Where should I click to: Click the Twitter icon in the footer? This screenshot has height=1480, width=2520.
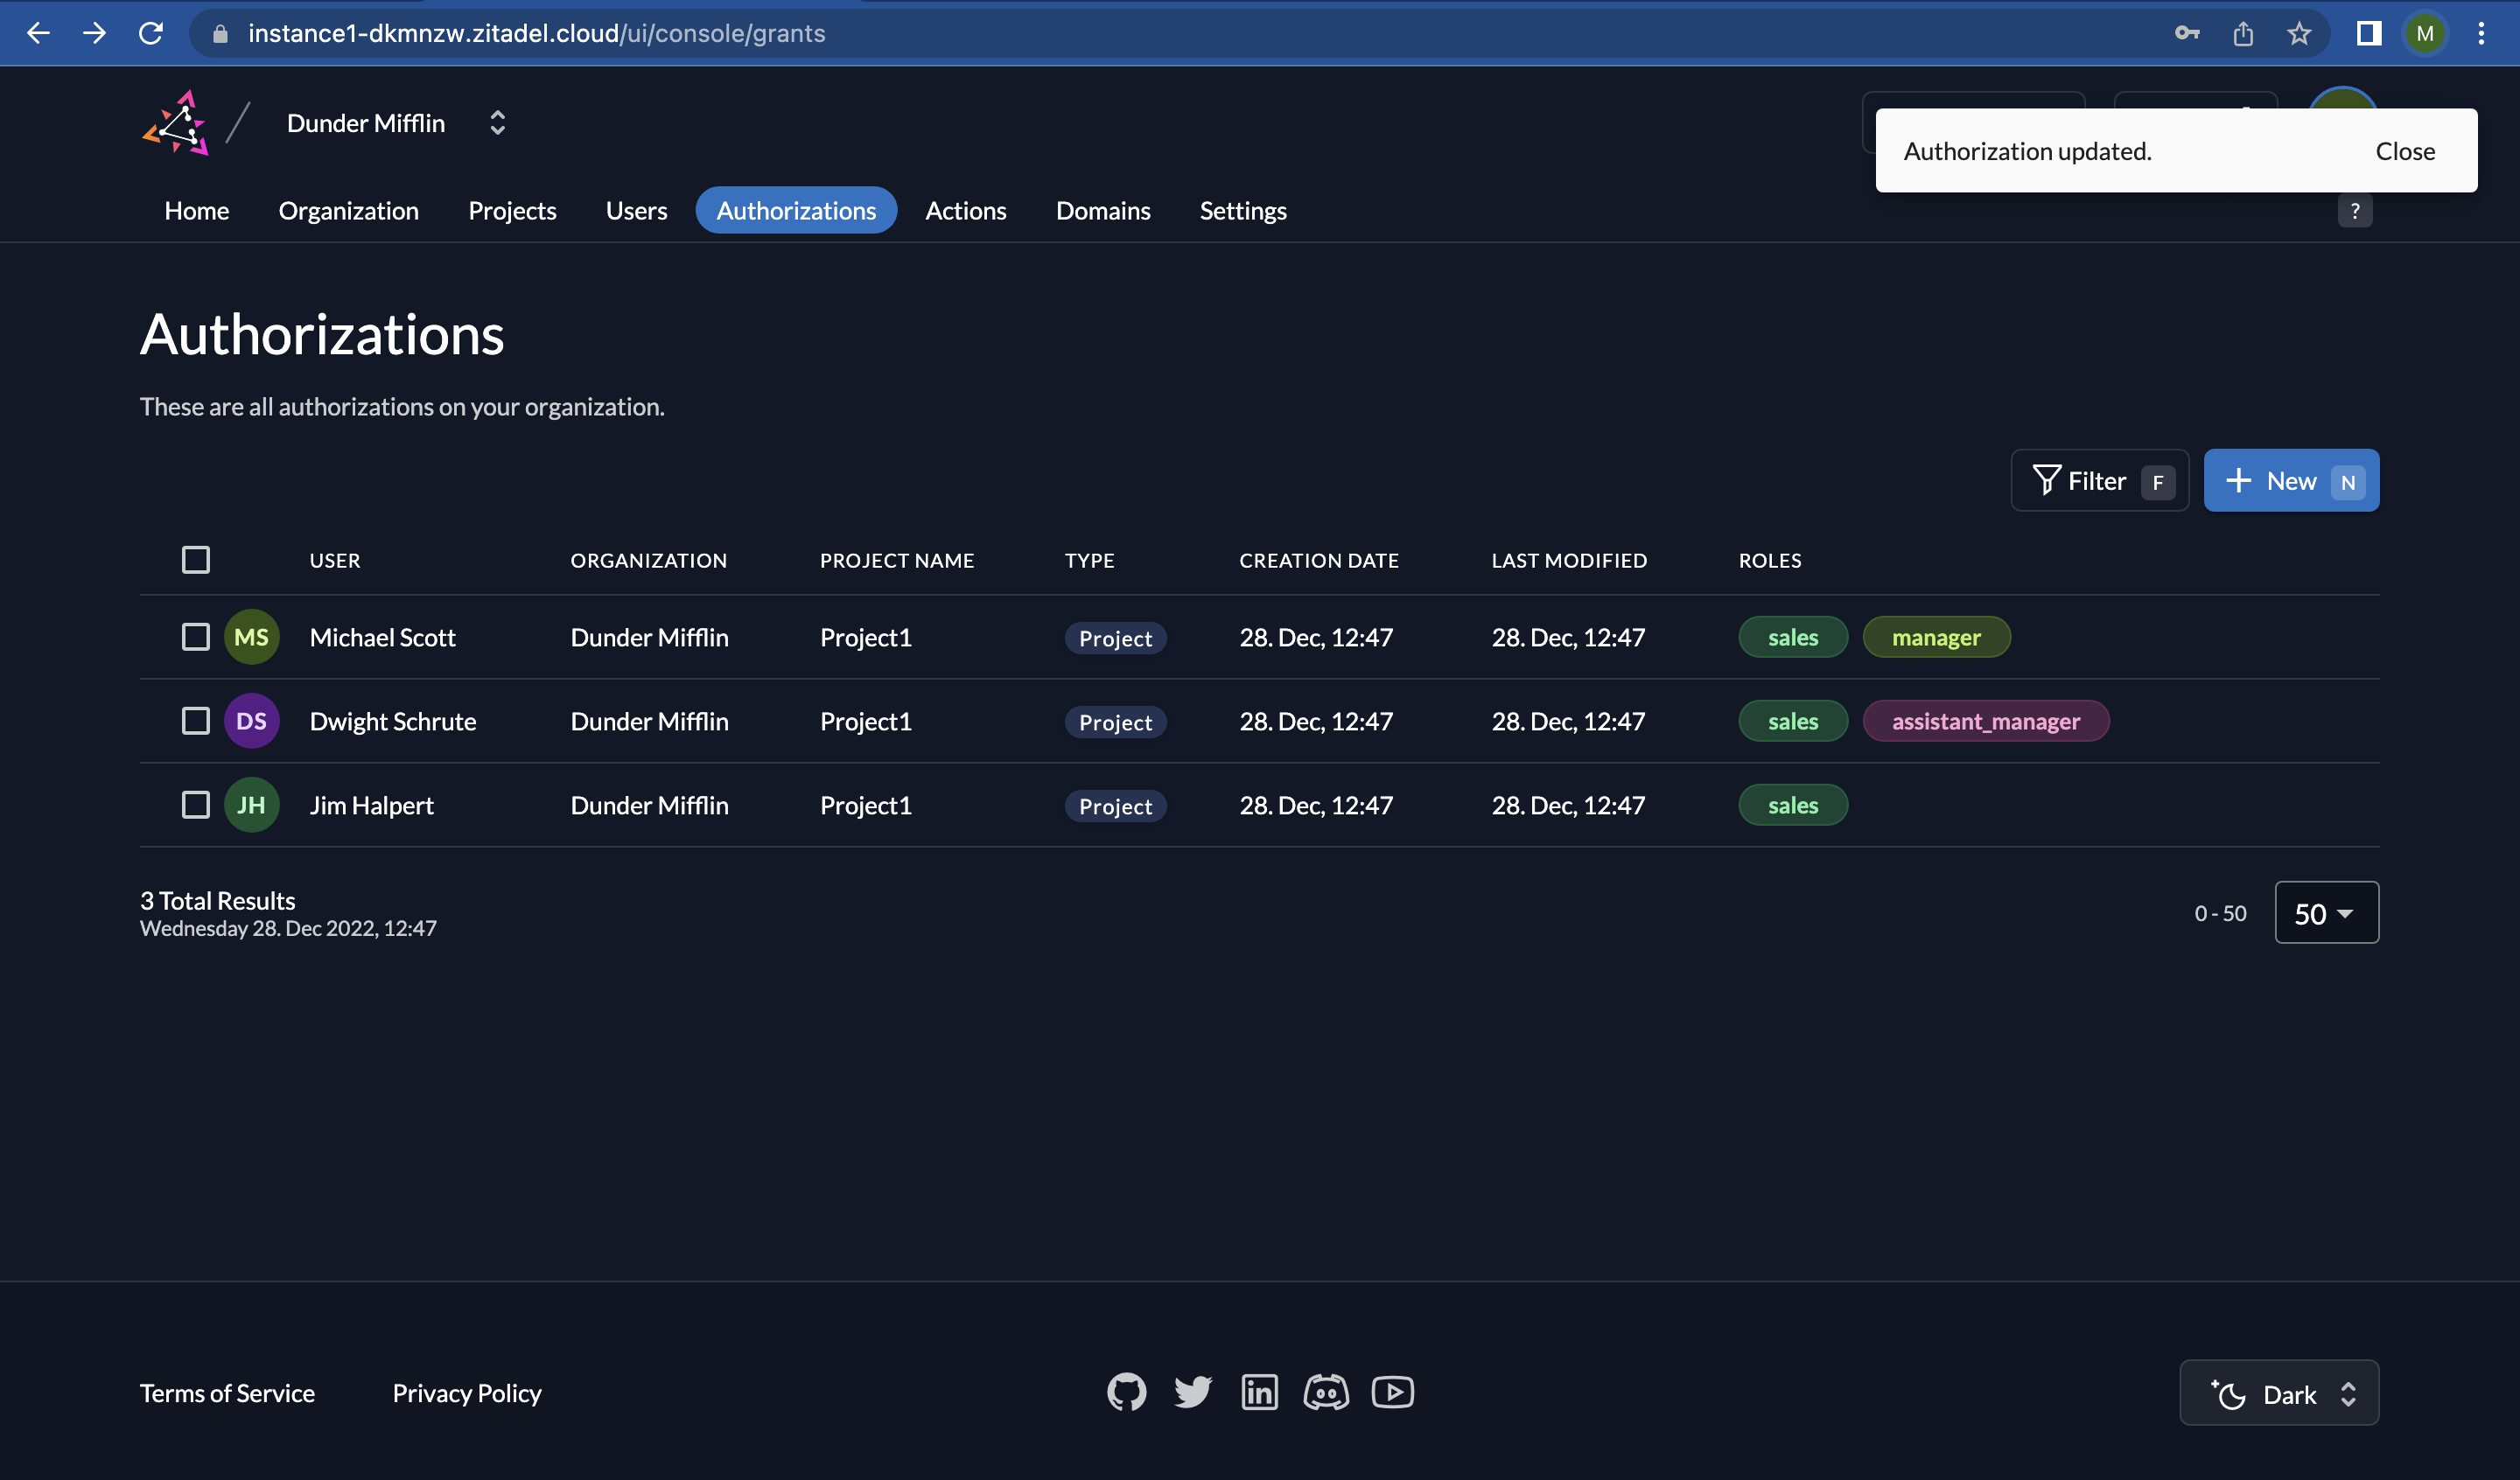point(1191,1392)
